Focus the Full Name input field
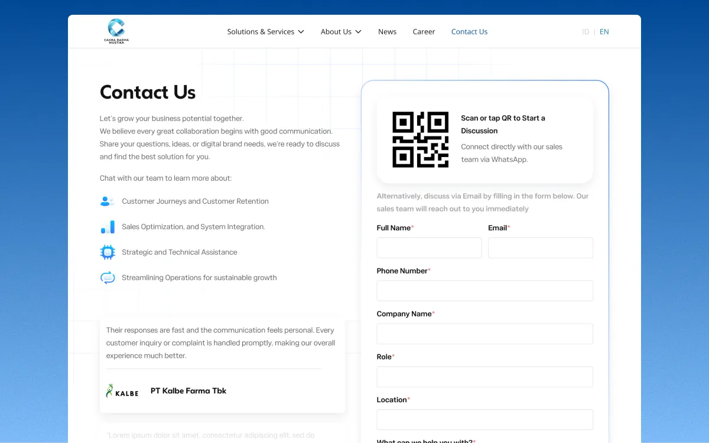This screenshot has height=443, width=709. [429, 248]
